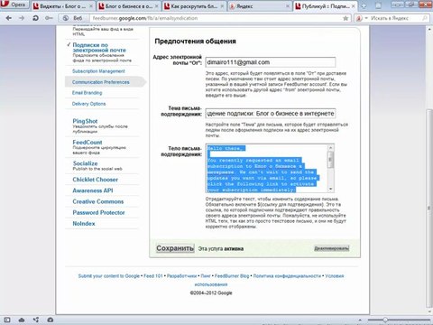The height and width of the screenshot is (325, 433).
Task: Open the Socialize service
Action: pyautogui.click(x=85, y=163)
